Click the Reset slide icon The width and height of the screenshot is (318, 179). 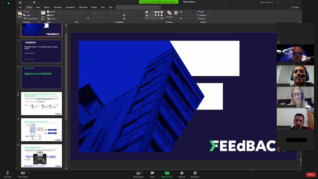pyautogui.click(x=48, y=15)
